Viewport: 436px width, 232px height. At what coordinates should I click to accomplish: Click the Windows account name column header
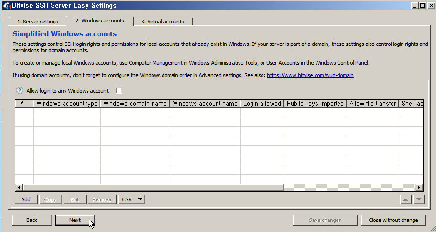[205, 103]
